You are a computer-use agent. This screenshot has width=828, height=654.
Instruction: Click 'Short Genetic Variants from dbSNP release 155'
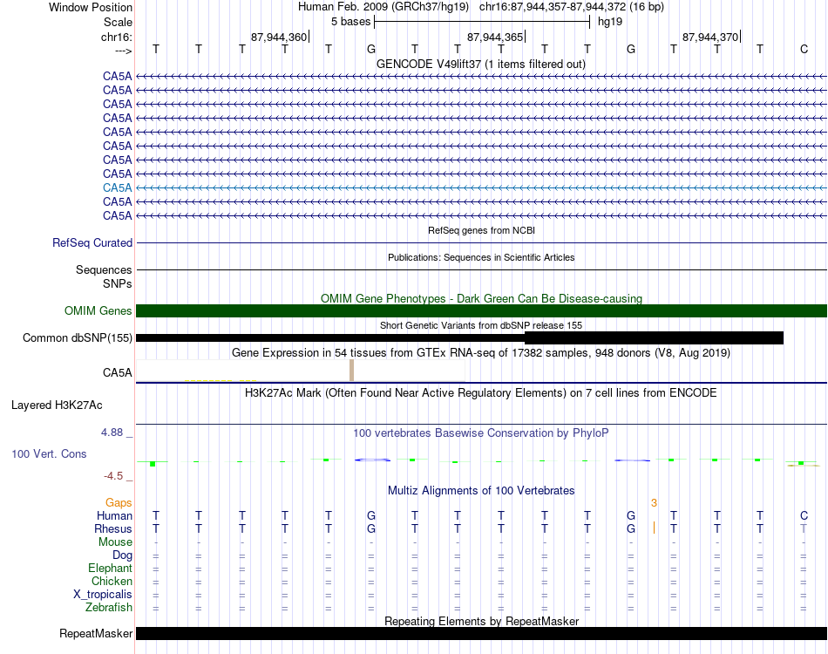(x=481, y=325)
